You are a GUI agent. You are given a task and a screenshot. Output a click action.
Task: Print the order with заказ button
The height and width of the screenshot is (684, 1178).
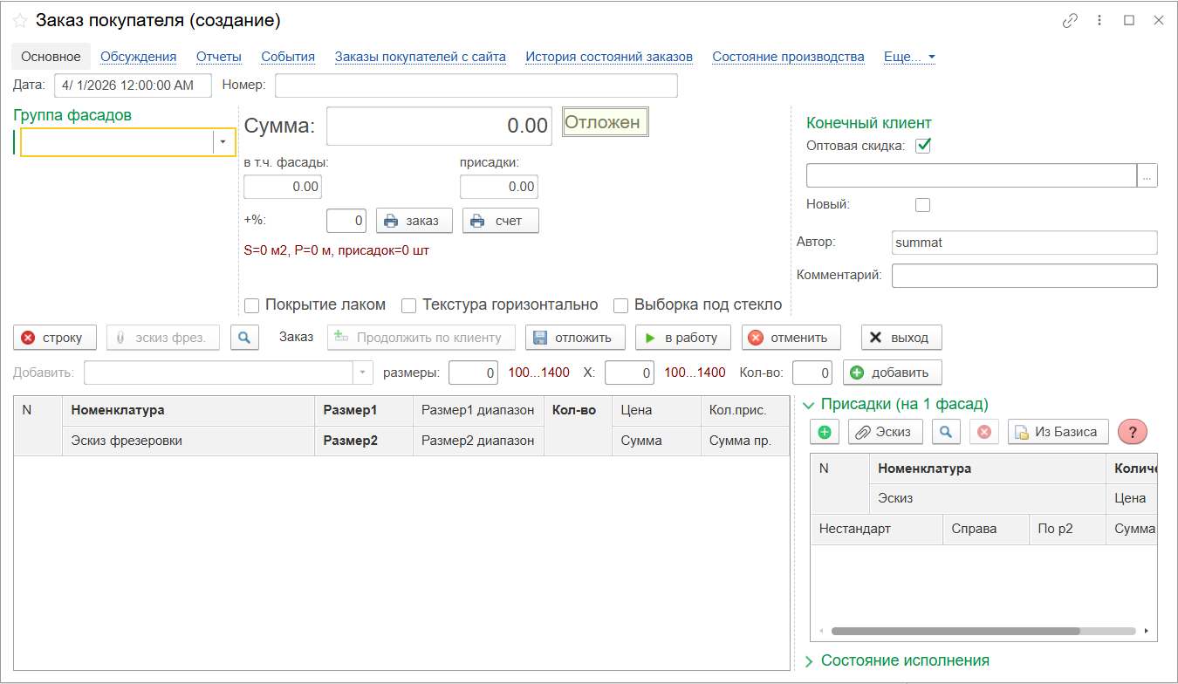pyautogui.click(x=414, y=221)
